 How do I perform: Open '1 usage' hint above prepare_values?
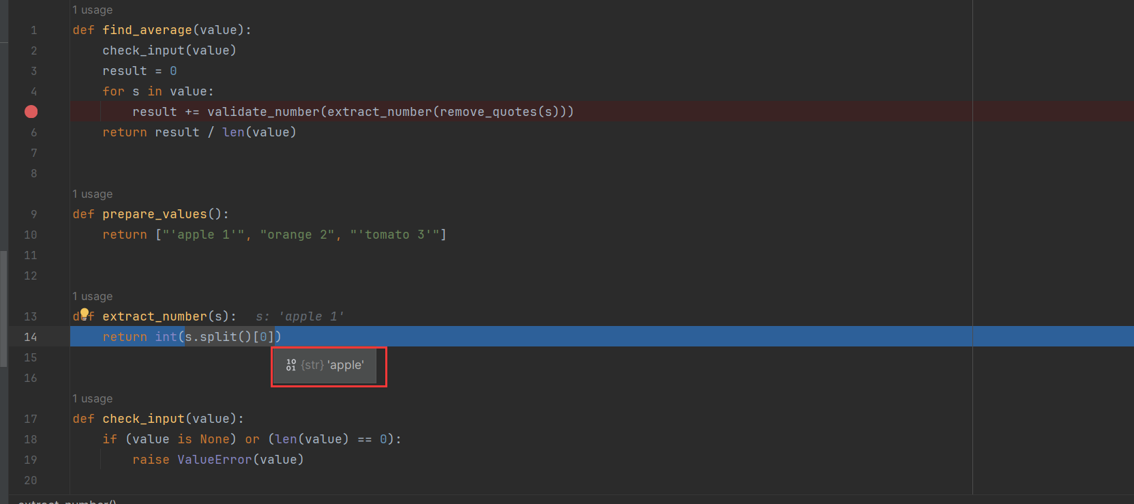pos(93,194)
